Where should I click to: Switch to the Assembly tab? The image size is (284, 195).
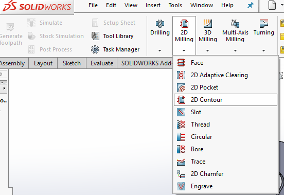[x=14, y=63]
